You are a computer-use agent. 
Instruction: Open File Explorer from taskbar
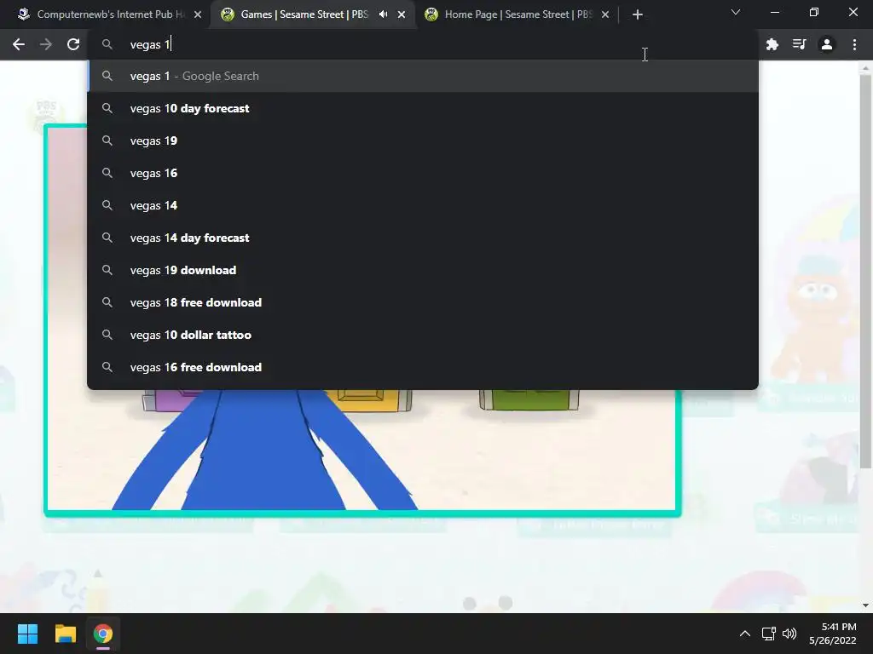coord(65,634)
